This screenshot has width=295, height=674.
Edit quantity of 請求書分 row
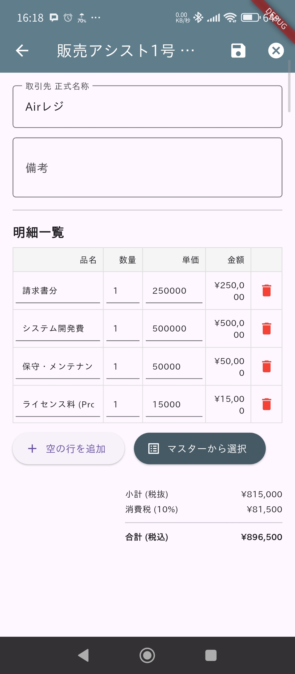(x=123, y=290)
